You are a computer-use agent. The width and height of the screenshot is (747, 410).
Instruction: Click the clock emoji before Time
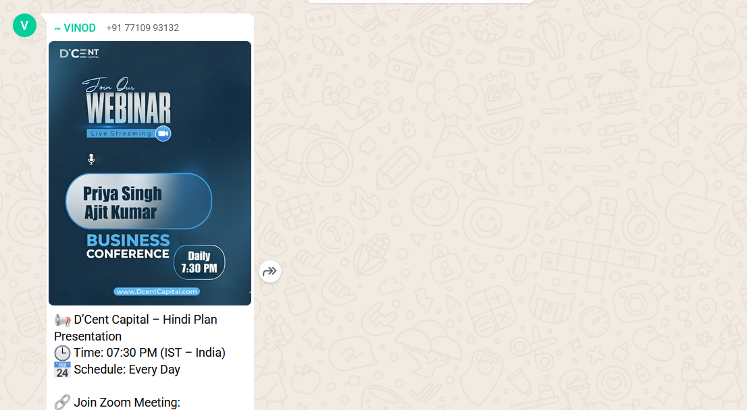62,353
